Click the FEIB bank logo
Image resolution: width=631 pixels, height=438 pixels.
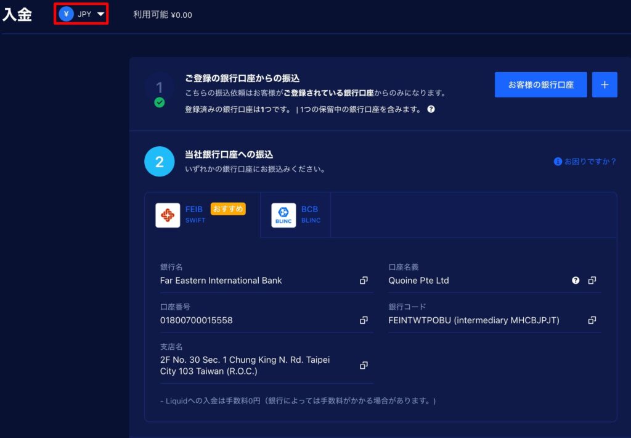click(x=168, y=215)
